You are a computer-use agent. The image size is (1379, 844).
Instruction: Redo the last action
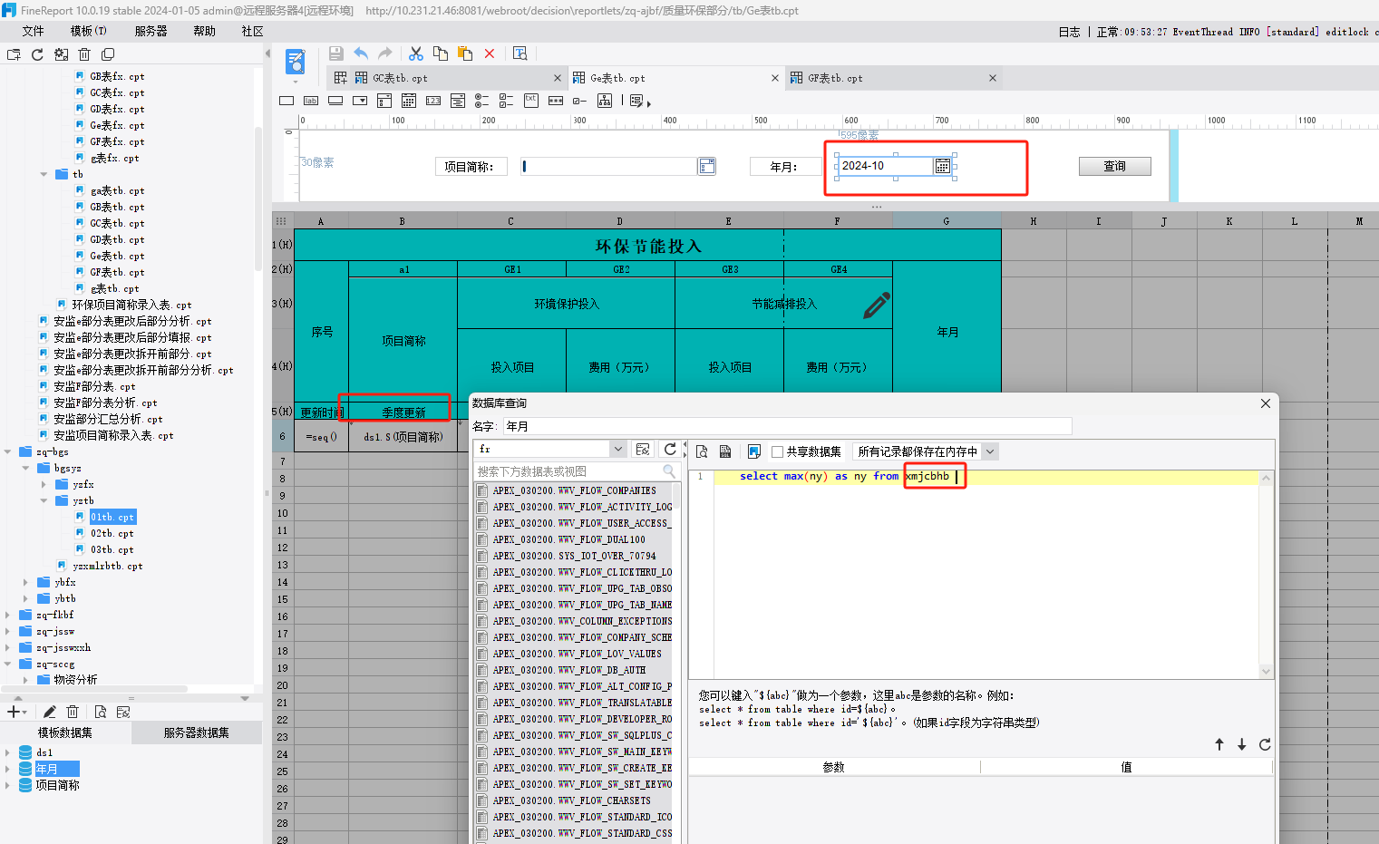385,53
